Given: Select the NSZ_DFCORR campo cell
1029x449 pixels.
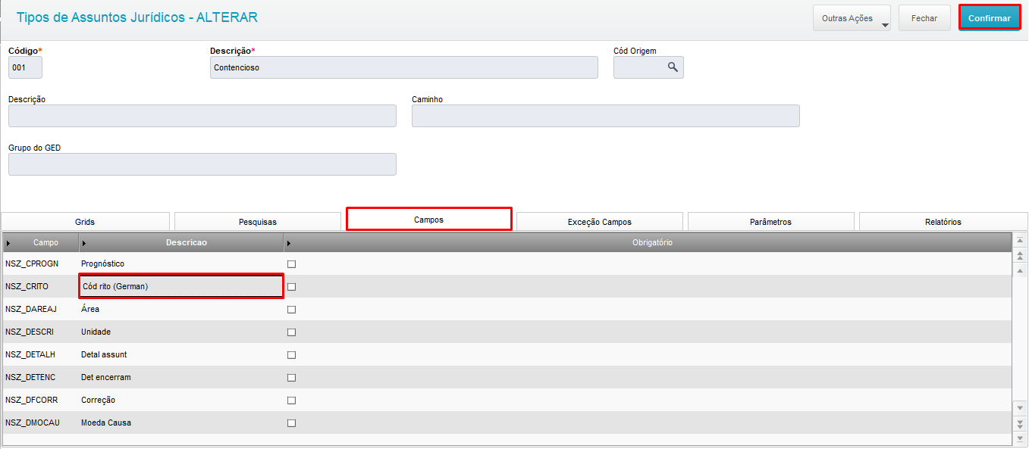Looking at the screenshot, I should (40, 400).
